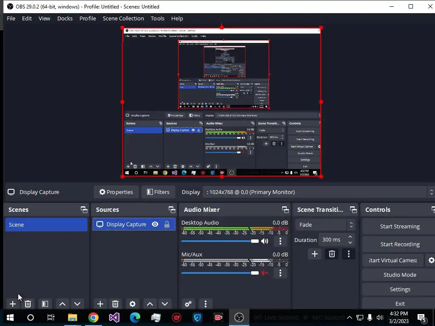Select Scene in the Scenes list
435x326 pixels.
[46, 225]
